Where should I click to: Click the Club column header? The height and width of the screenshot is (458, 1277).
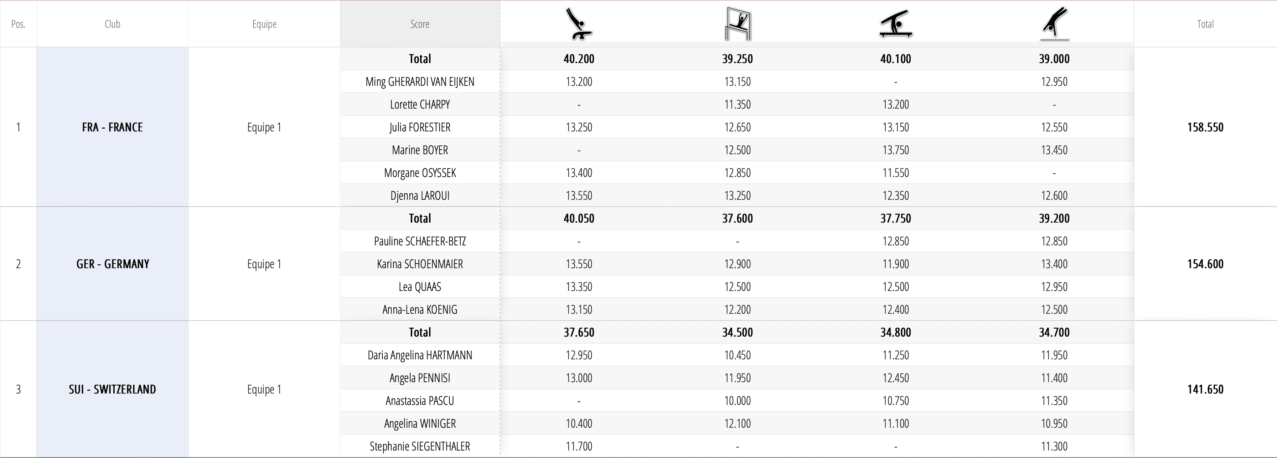click(x=113, y=24)
